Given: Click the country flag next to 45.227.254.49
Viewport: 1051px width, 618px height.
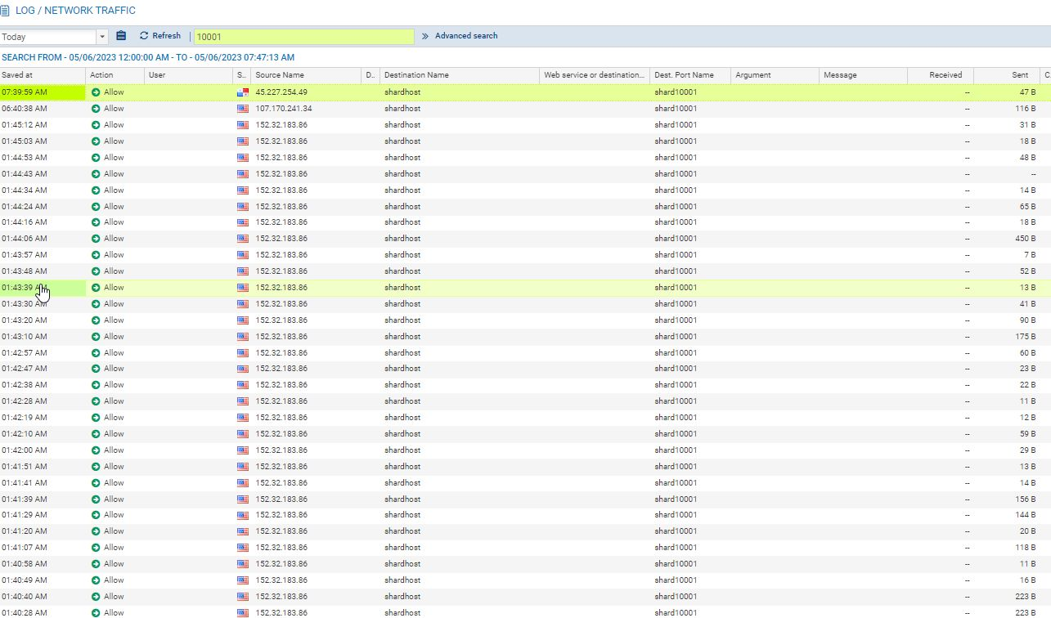Looking at the screenshot, I should [x=242, y=92].
